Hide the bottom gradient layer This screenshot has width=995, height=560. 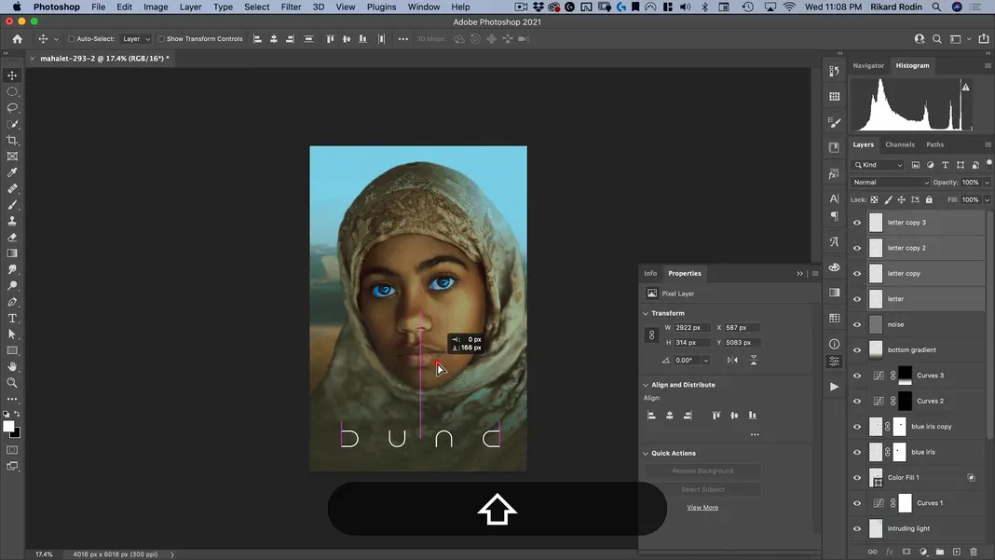coord(857,349)
